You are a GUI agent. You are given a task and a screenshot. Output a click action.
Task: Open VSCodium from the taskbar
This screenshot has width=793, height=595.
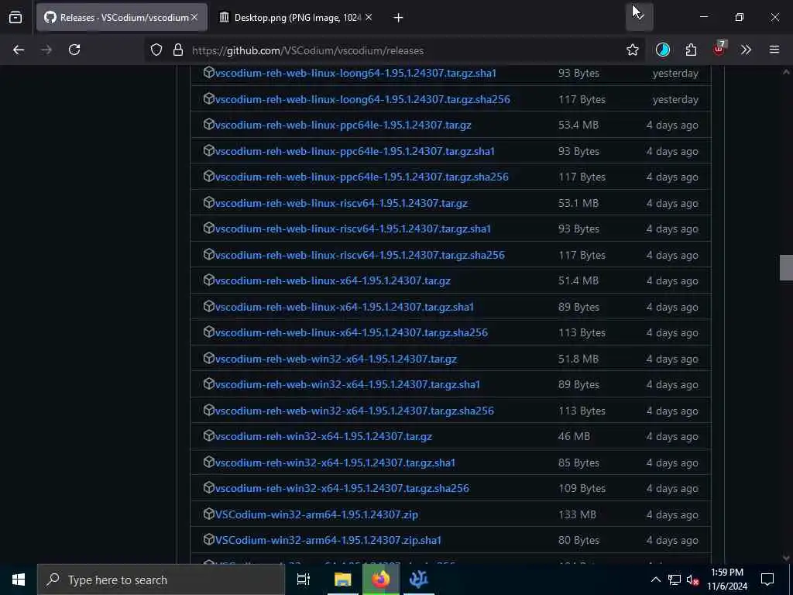pyautogui.click(x=419, y=580)
